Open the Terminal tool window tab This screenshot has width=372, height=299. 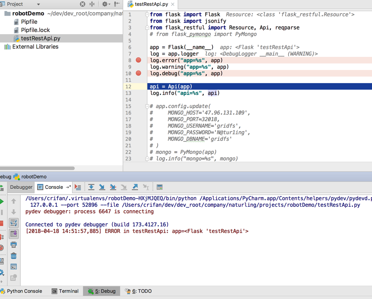(65, 291)
